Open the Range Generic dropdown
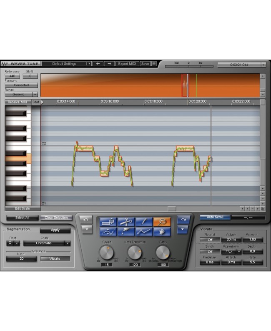This screenshot has width=271, height=331. pos(21,94)
